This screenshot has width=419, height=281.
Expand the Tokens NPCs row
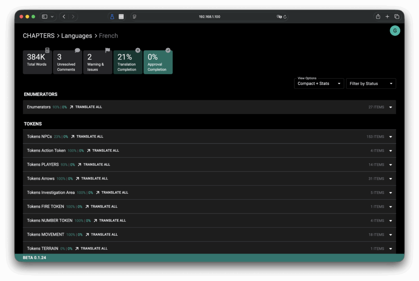[x=390, y=137]
